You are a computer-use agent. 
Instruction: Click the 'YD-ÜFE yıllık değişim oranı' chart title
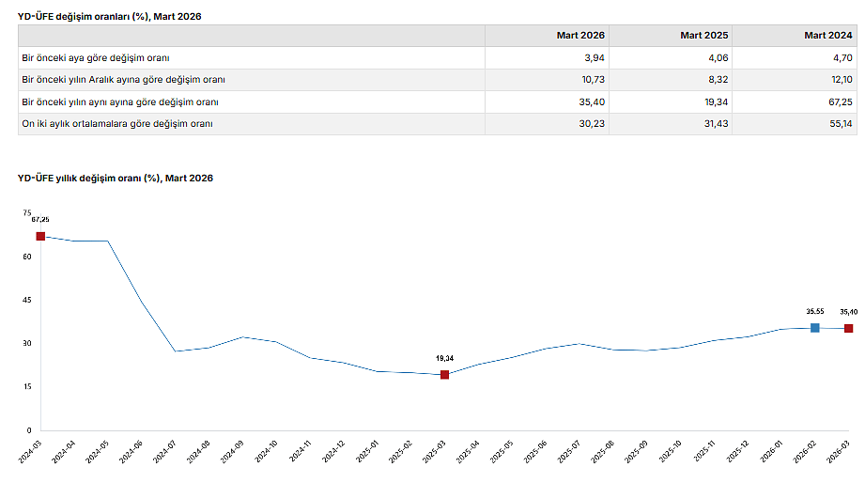tap(116, 179)
